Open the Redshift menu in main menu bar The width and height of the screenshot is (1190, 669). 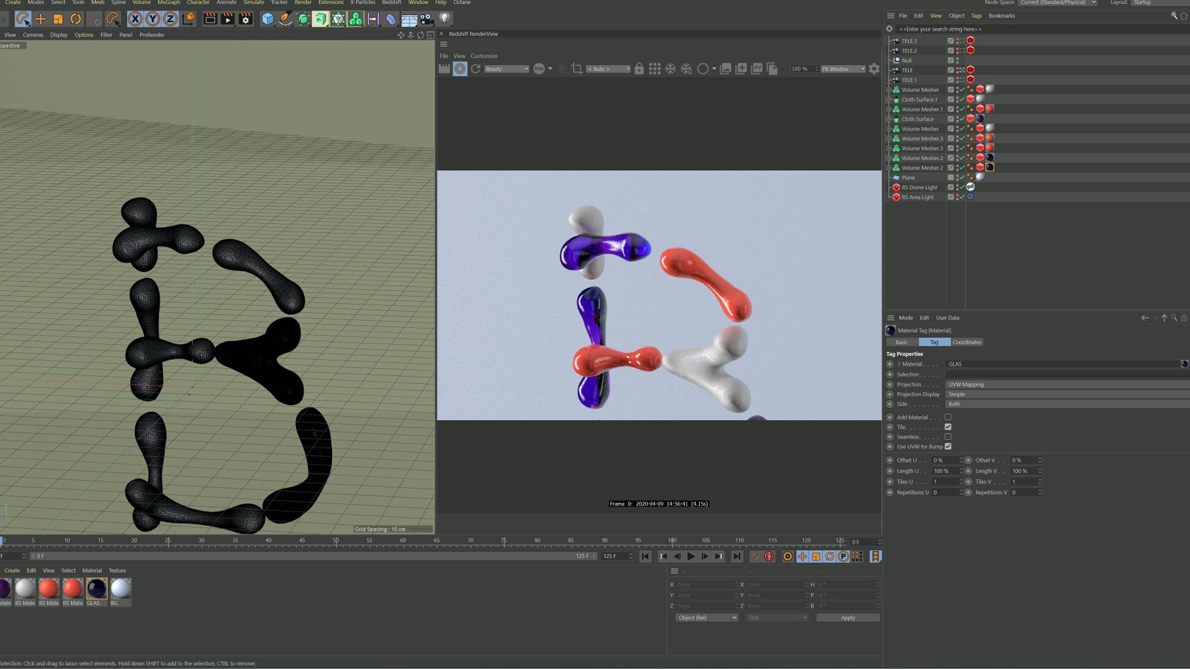(391, 2)
